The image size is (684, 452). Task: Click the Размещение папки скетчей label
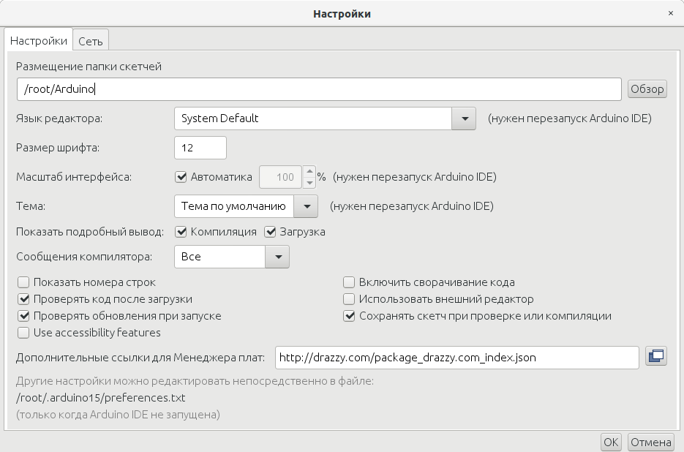[89, 67]
